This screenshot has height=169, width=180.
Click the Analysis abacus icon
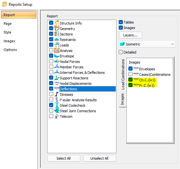(x=57, y=50)
